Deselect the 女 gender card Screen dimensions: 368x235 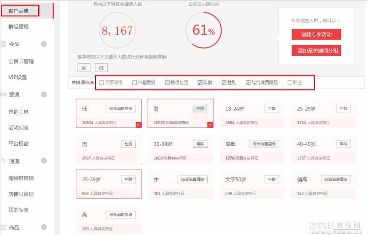pyautogui.click(x=181, y=113)
